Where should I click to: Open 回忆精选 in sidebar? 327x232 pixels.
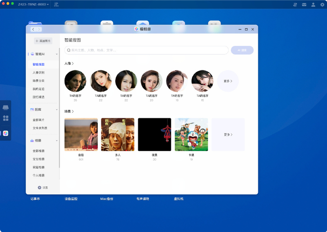pos(39,97)
